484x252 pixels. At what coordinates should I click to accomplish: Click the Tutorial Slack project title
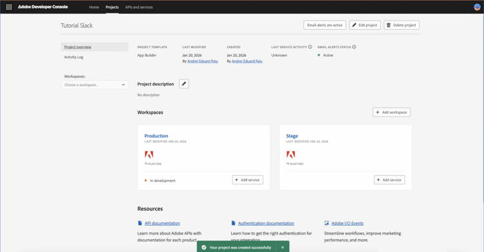click(x=77, y=25)
